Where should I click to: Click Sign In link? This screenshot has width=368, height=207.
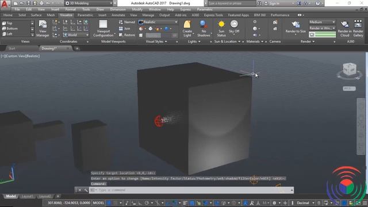pyautogui.click(x=274, y=3)
